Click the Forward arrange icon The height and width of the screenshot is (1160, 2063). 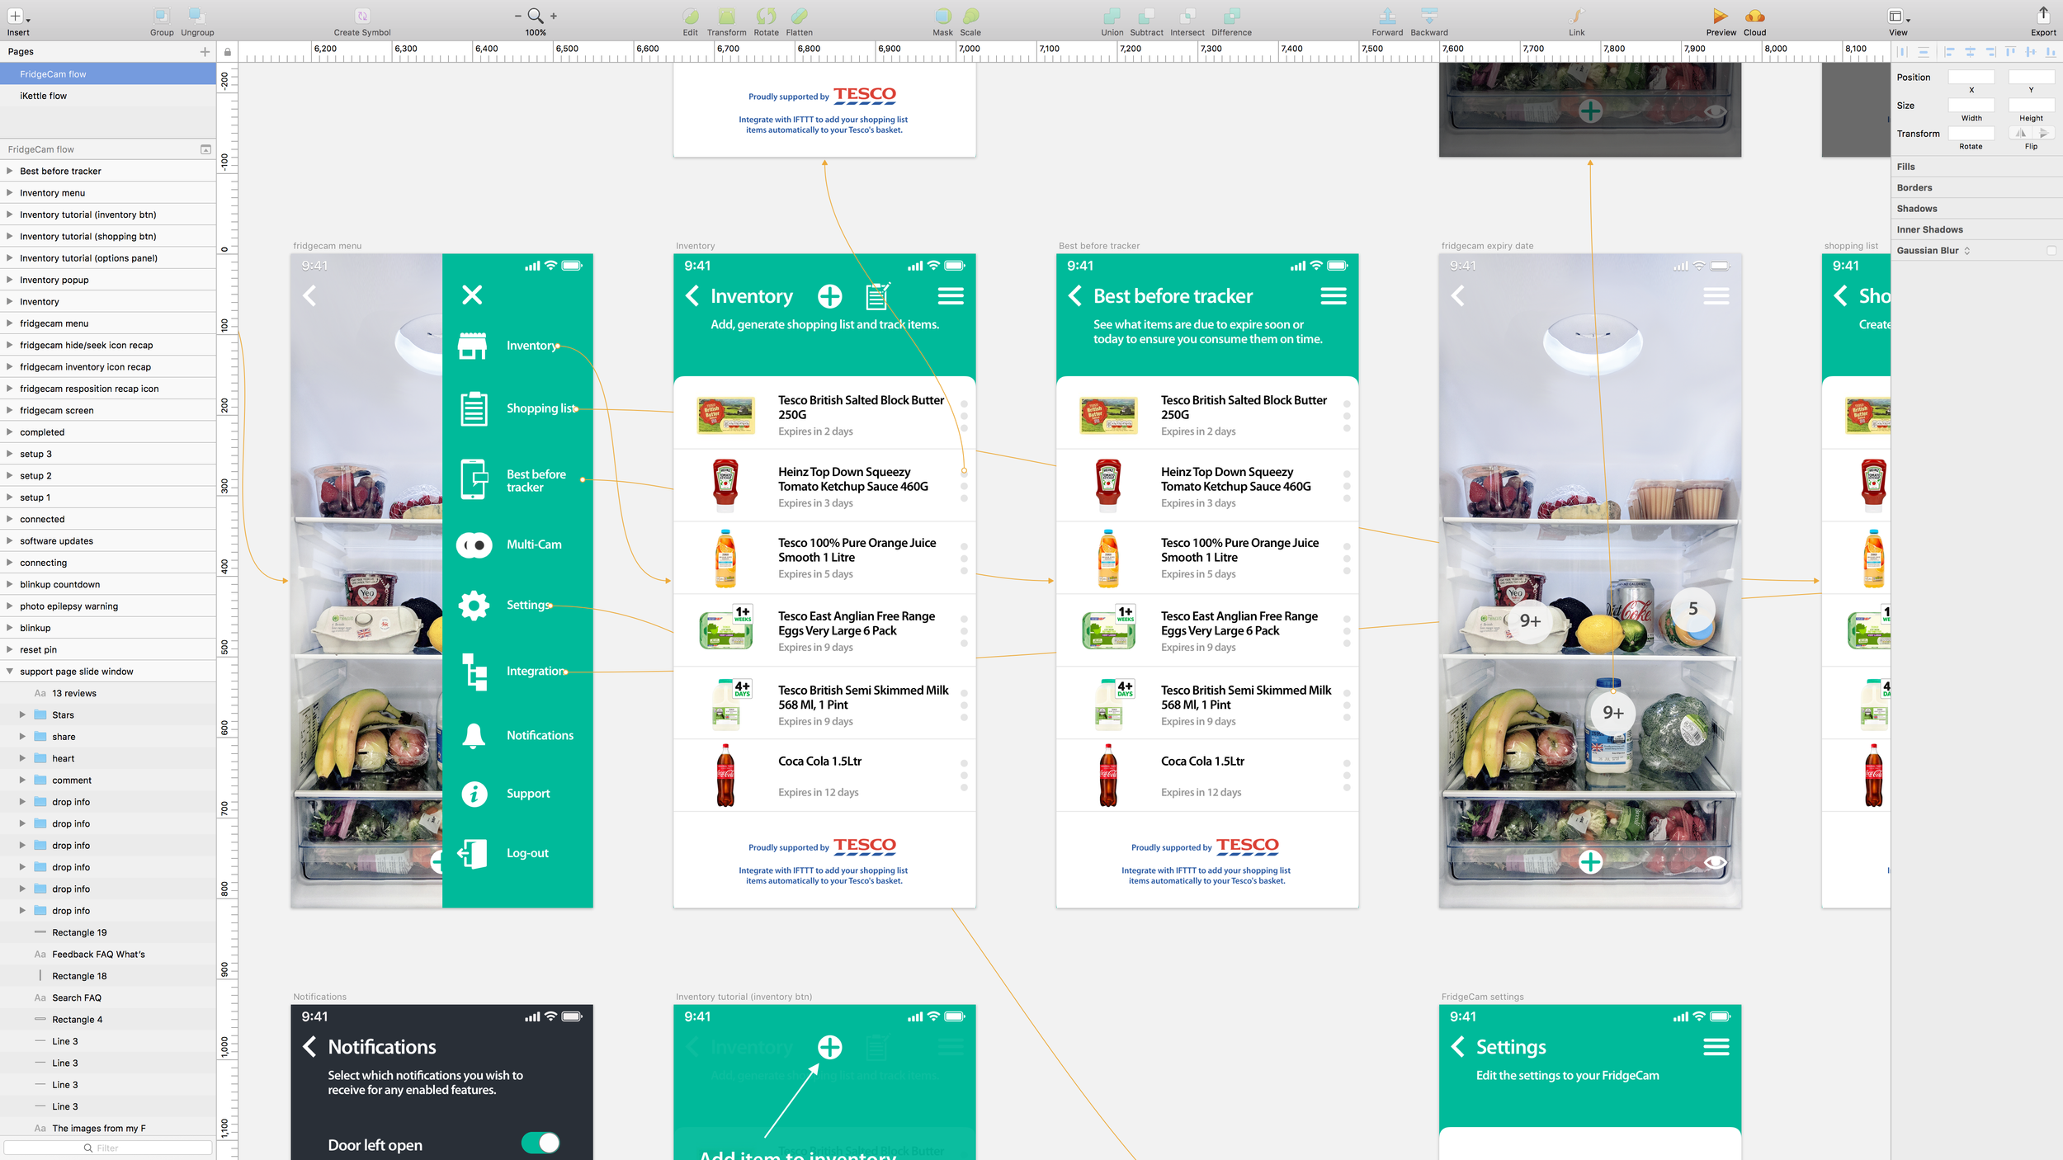1387,17
